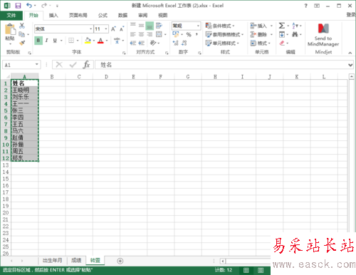Click the percent style icon

pyautogui.click(x=189, y=34)
